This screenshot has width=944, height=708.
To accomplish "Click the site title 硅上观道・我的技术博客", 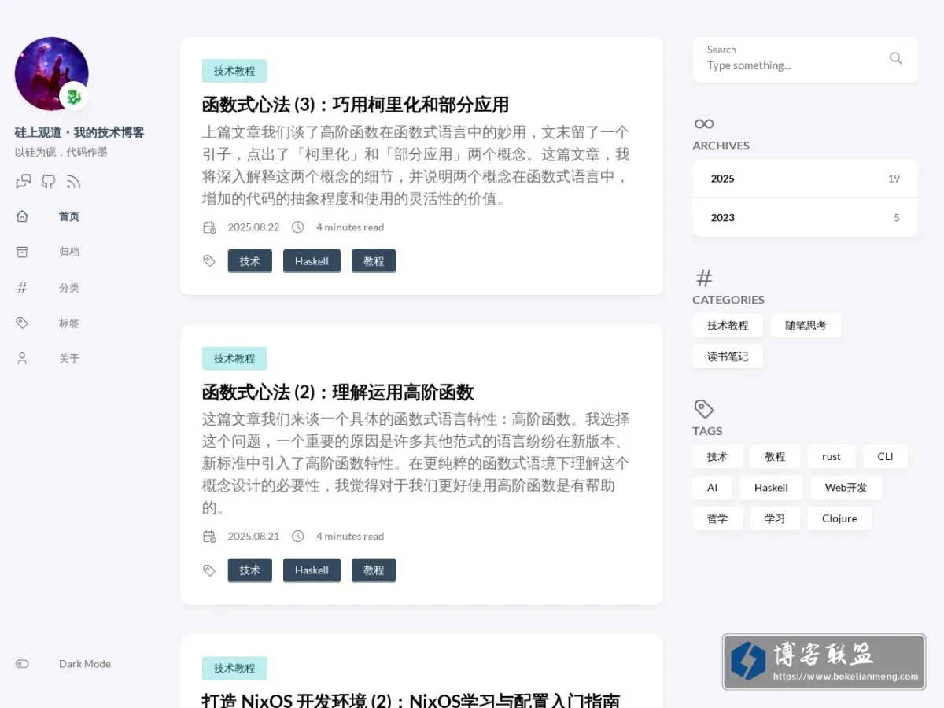I will (79, 132).
